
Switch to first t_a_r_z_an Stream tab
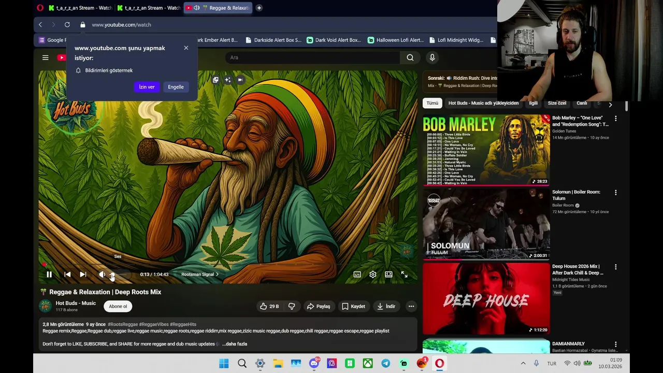(81, 8)
